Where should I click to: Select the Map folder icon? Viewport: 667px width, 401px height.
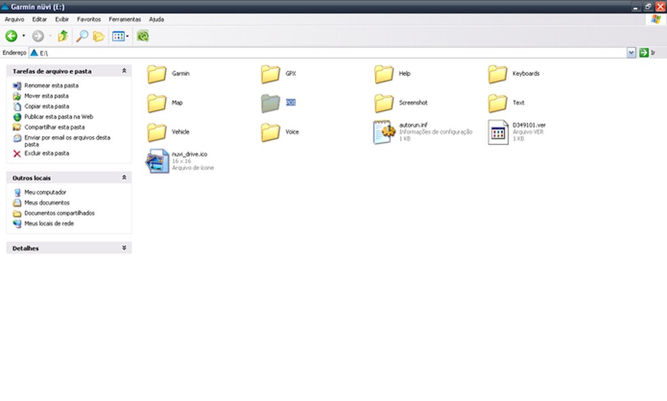tap(157, 103)
